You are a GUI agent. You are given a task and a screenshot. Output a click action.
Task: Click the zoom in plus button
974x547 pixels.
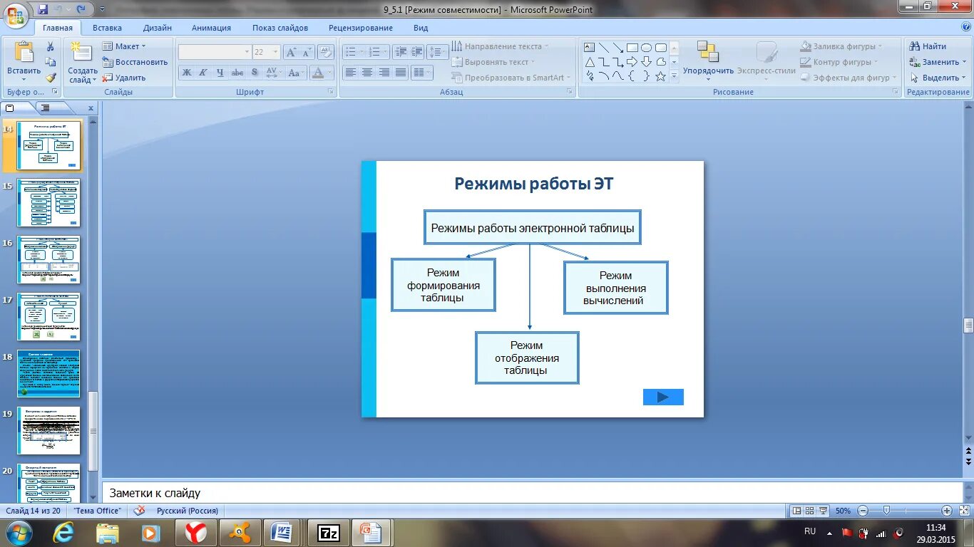pyautogui.click(x=946, y=511)
